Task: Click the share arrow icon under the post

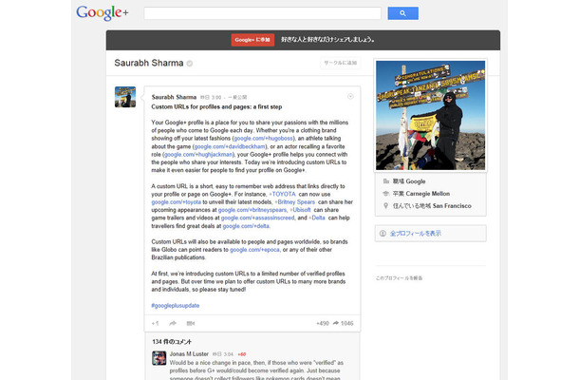Action: 173,323
